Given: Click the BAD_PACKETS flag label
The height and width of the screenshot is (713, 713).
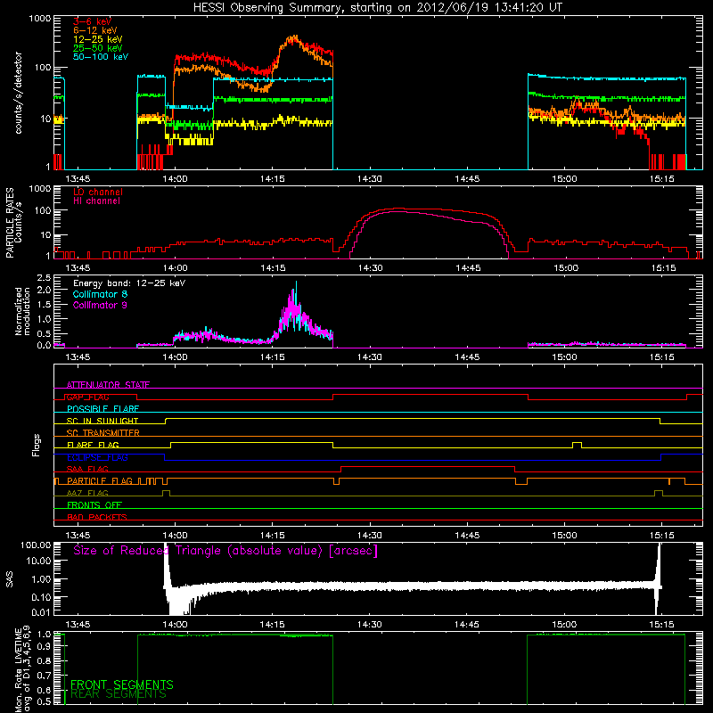Looking at the screenshot, I should coord(97,518).
